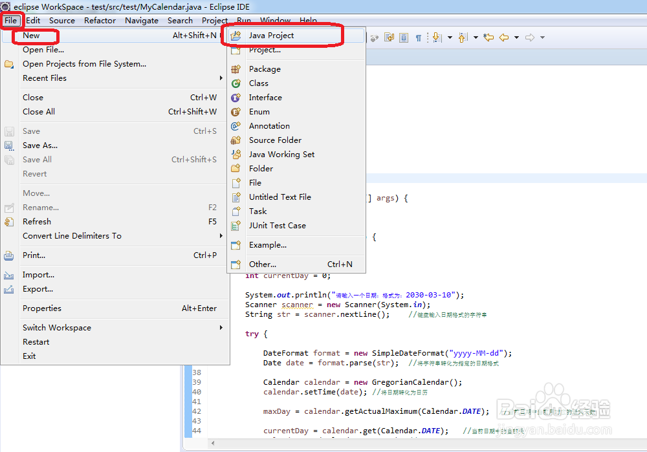The width and height of the screenshot is (647, 452).
Task: Toggle Block Selection mode in toolbar
Action: [x=404, y=38]
